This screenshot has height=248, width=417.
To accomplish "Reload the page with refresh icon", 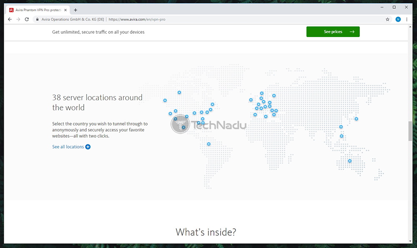I will tap(27, 20).
